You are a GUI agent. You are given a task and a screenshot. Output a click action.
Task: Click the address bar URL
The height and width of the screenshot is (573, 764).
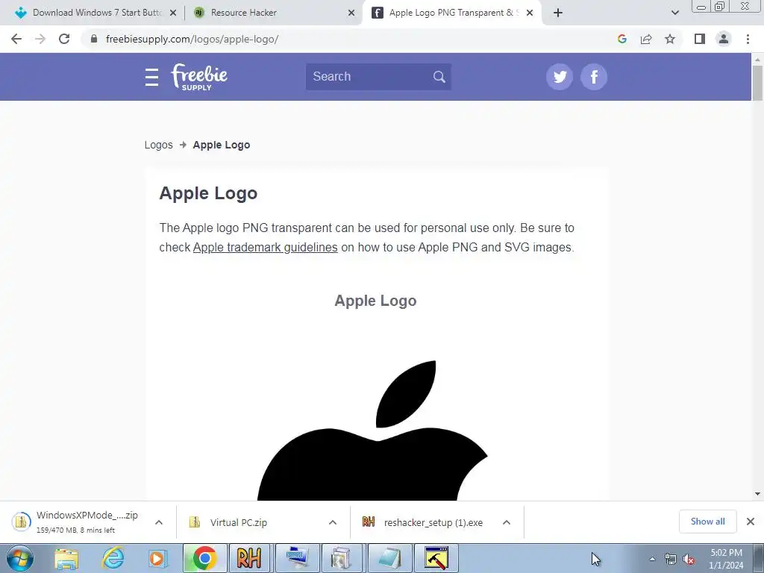point(192,39)
